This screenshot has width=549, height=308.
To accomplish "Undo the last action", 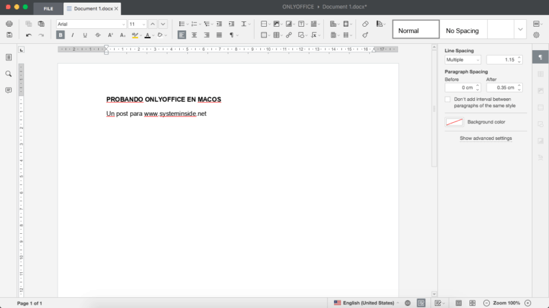I will (x=29, y=35).
